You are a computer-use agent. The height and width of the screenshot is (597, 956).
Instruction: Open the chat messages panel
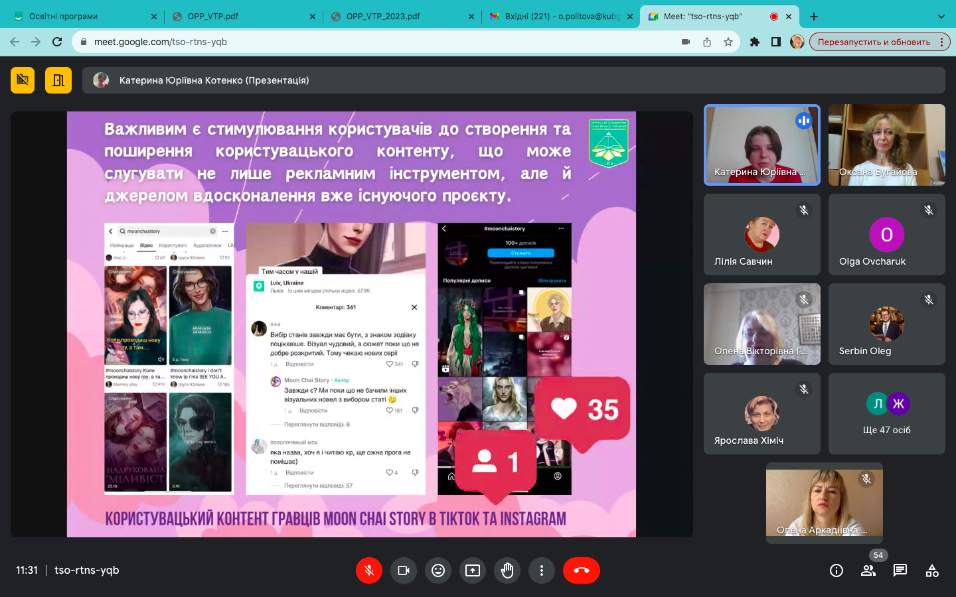(900, 570)
